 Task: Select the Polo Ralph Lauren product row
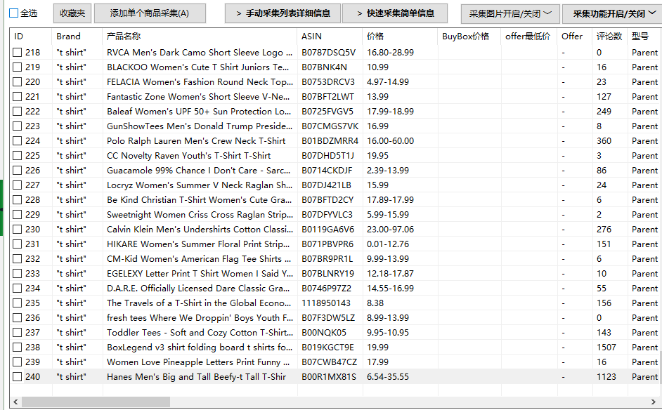click(335, 141)
